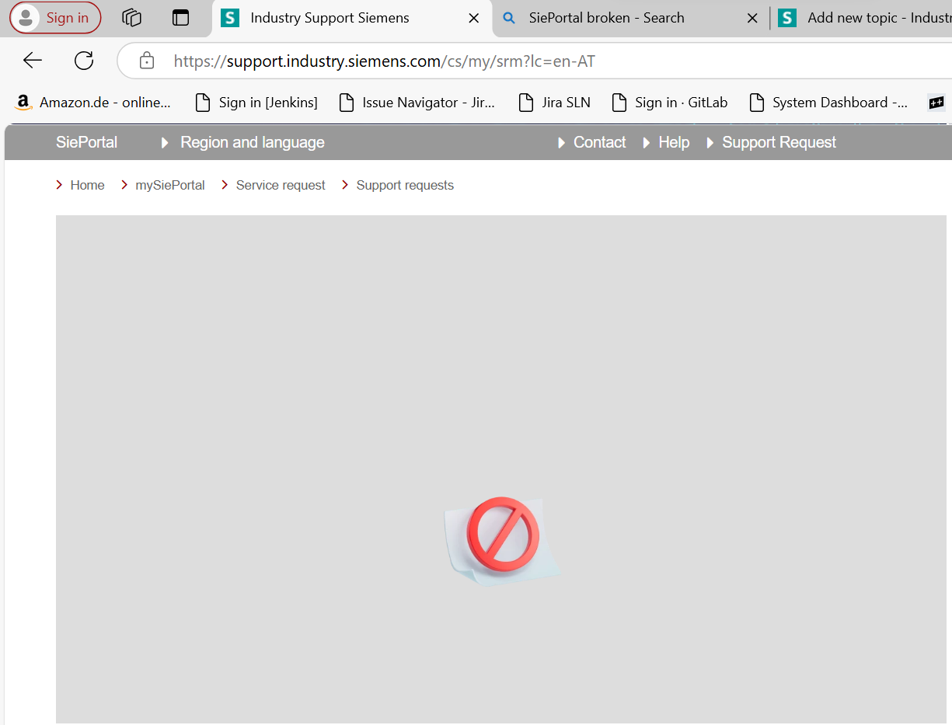Click the red chevron before Support requests

[345, 185]
